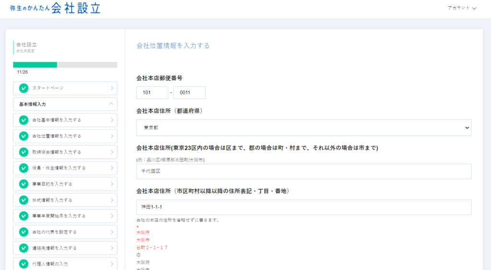Click green checkmark beside スタートページ
This screenshot has height=270, width=491.
23,88
